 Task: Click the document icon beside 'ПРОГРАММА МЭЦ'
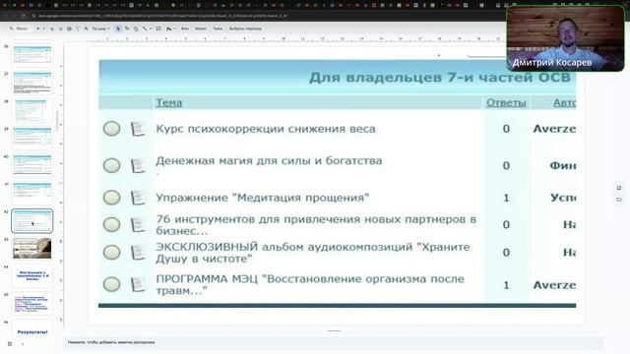point(138,284)
